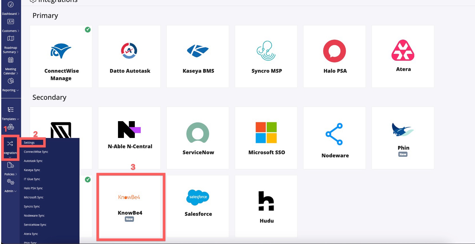Open Nodeware Sync menu entry
The width and height of the screenshot is (475, 244).
pos(34,216)
